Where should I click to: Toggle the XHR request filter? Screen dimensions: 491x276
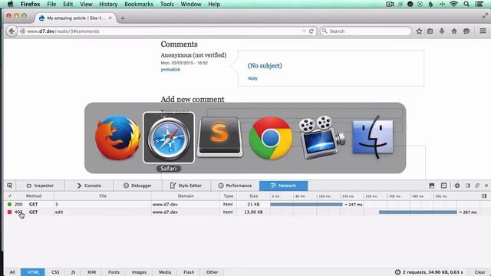point(91,272)
